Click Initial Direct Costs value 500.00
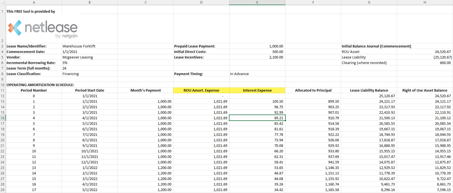The height and width of the screenshot is (193, 453). tap(257, 52)
